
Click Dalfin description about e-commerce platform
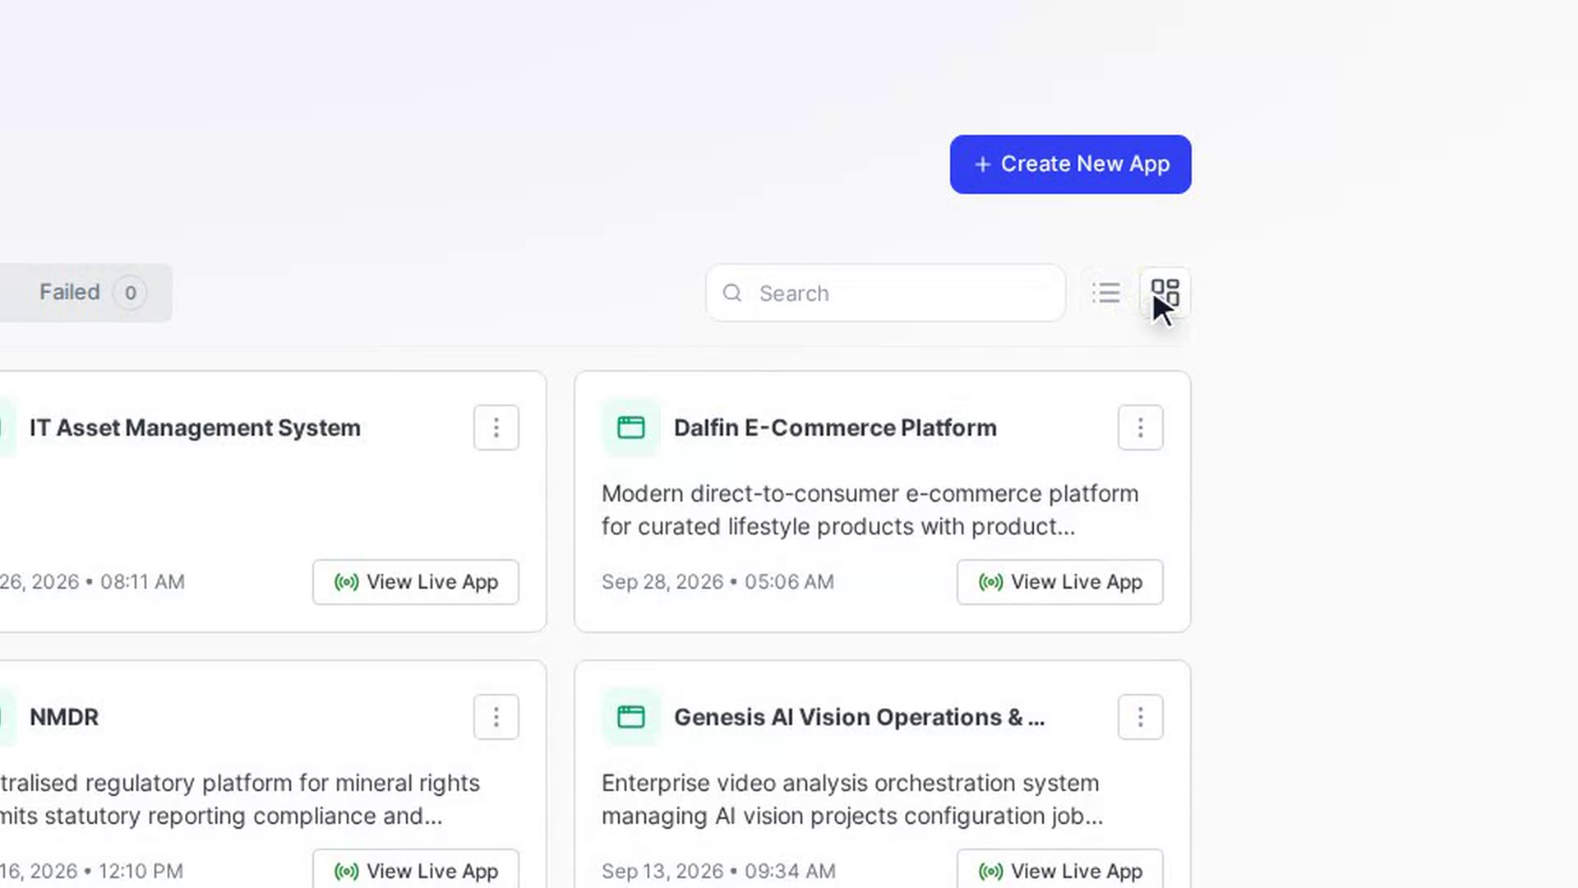click(x=870, y=510)
